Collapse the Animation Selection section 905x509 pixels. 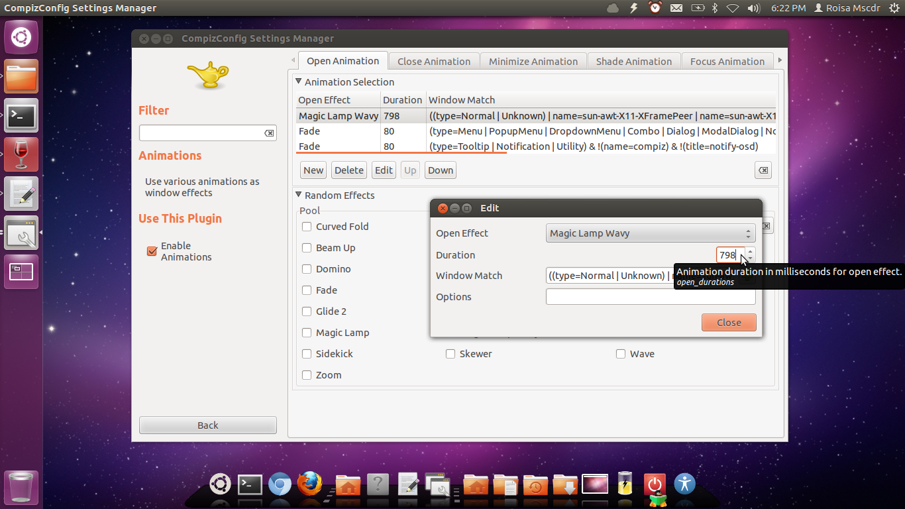click(x=298, y=82)
